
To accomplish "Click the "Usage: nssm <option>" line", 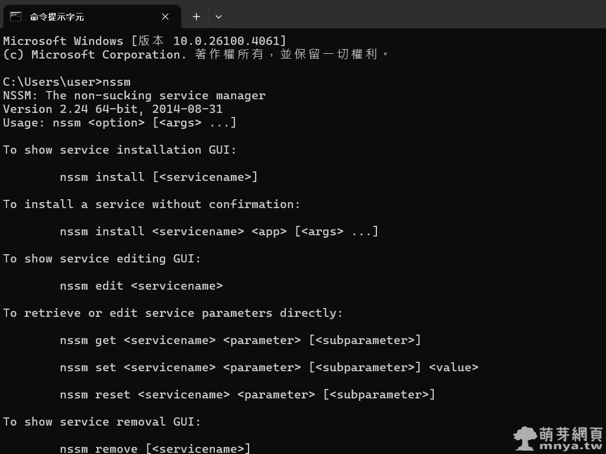I will pos(120,122).
